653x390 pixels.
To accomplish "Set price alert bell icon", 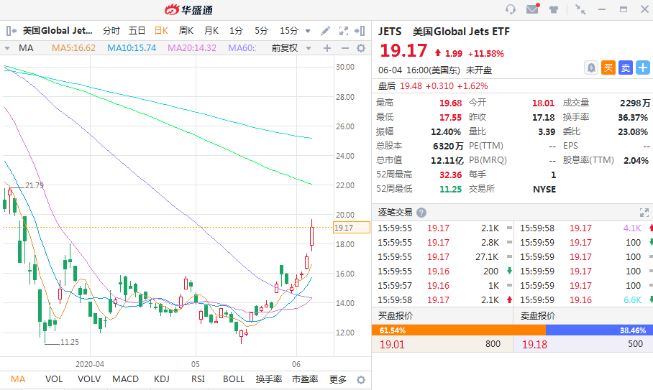I will (591, 68).
